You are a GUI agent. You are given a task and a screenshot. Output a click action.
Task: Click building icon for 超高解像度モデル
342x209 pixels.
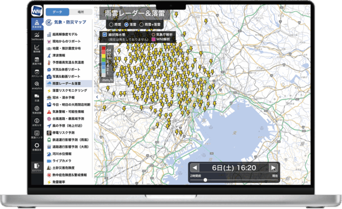(49, 34)
